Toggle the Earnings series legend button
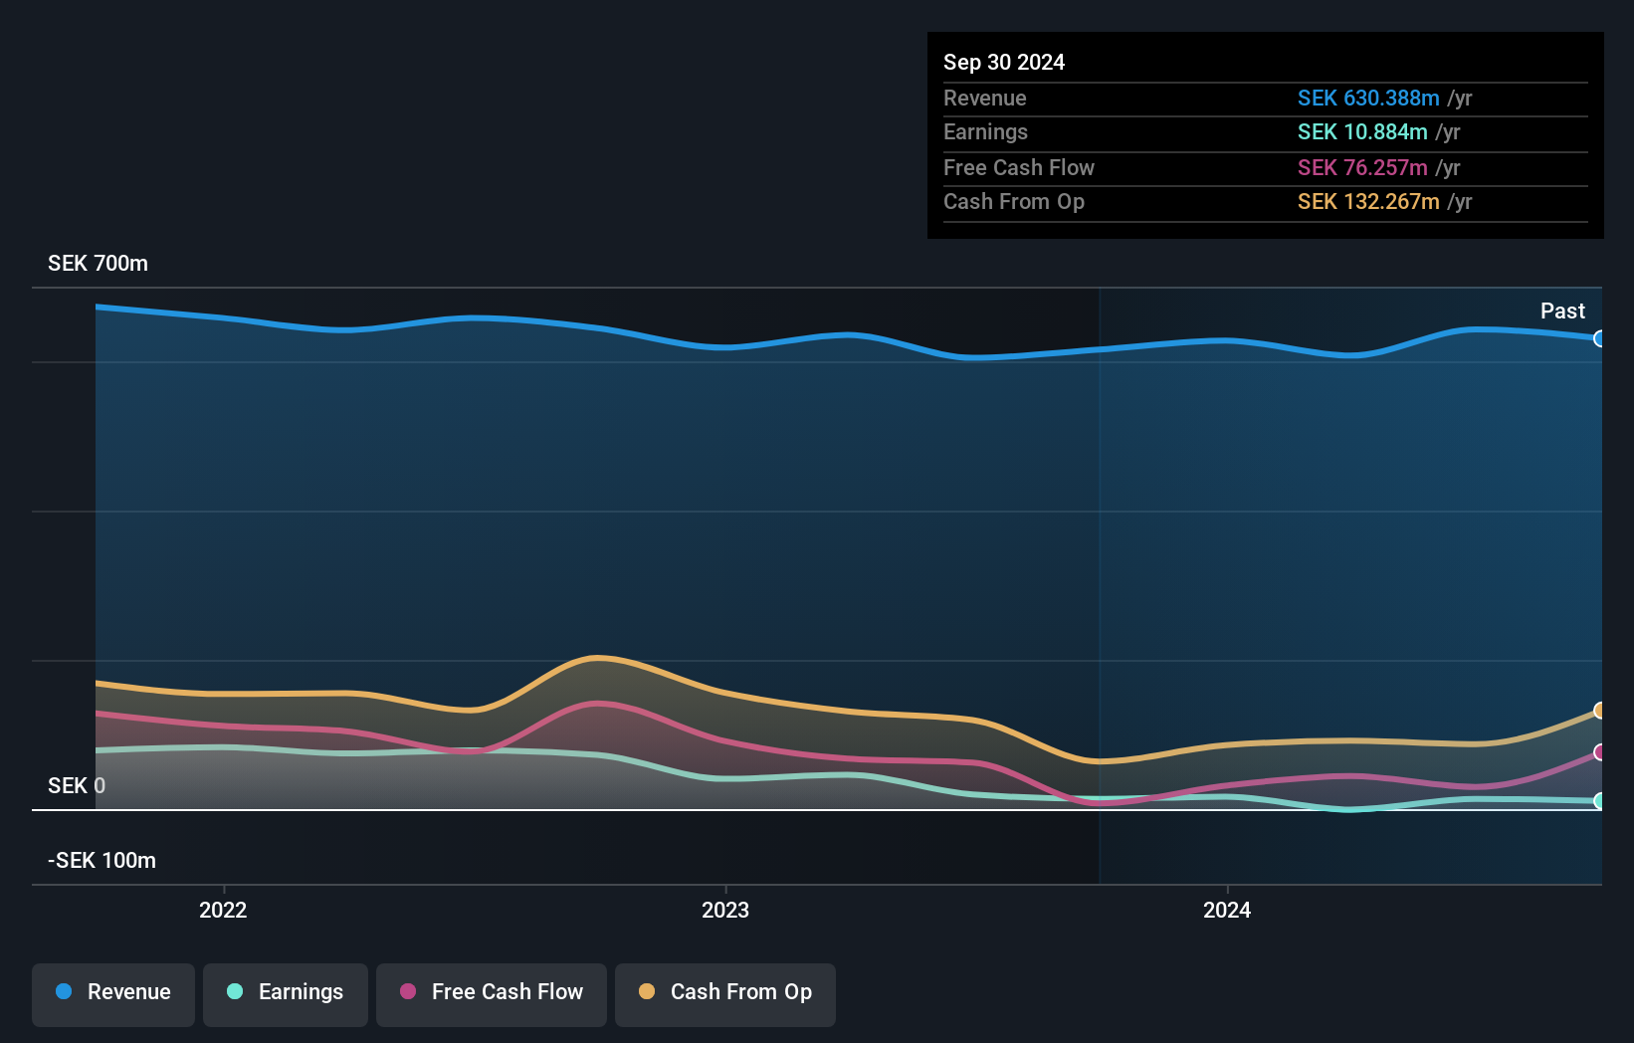This screenshot has width=1634, height=1043. [286, 993]
